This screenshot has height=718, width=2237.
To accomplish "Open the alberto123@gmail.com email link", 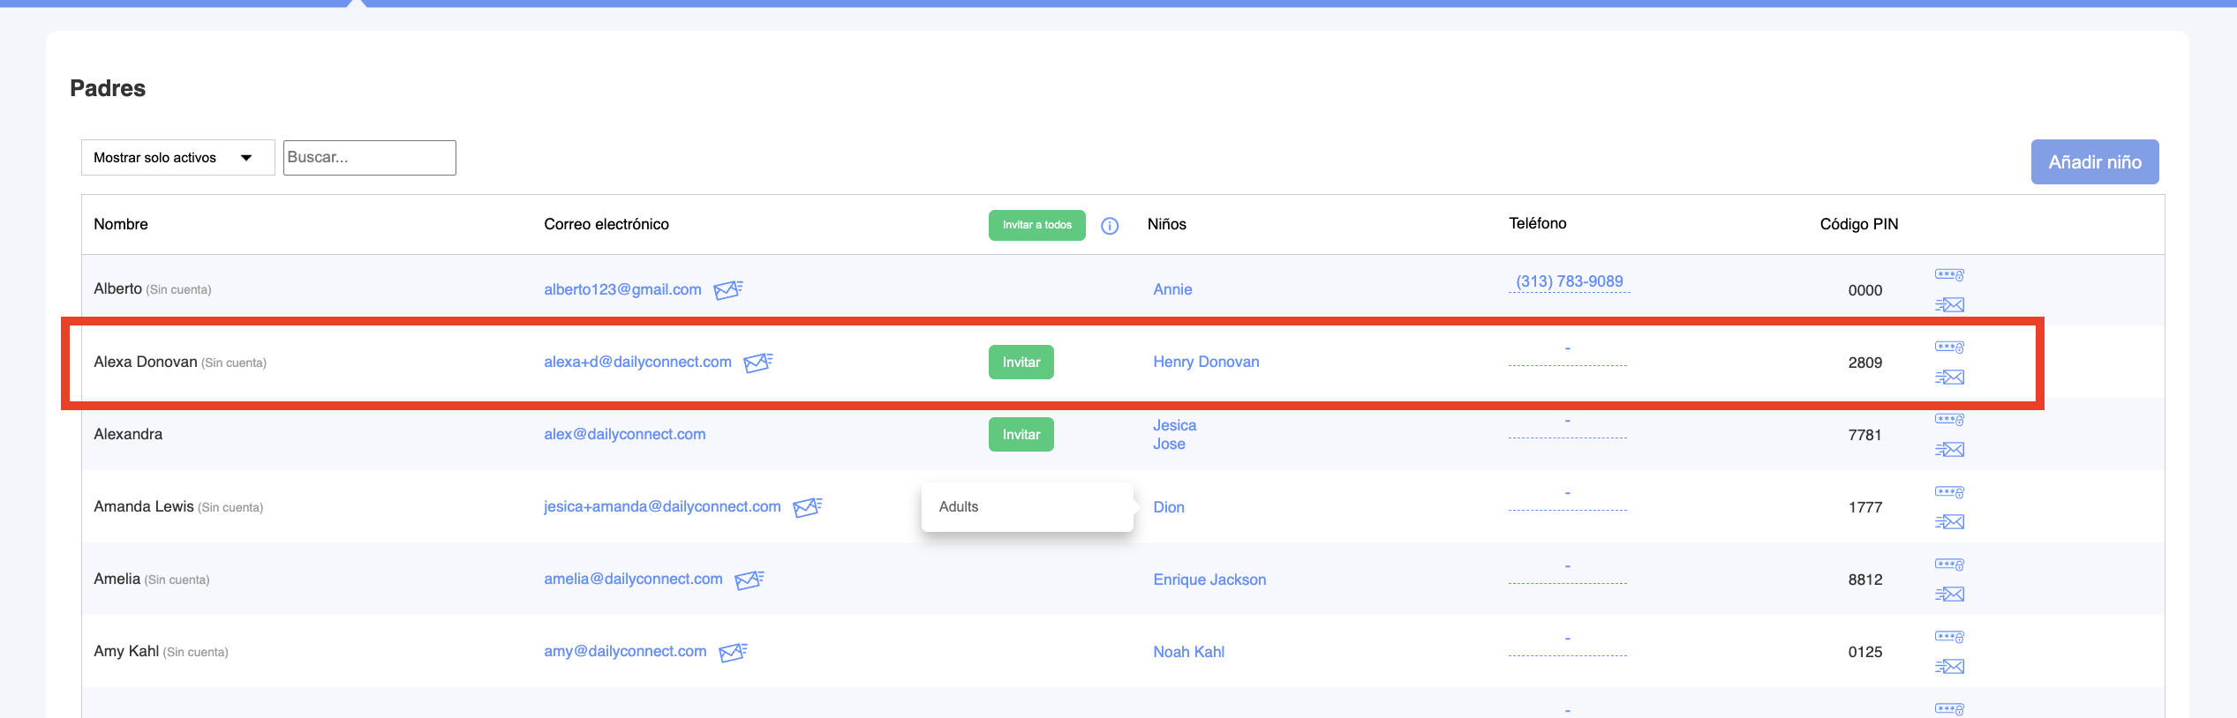I will 622,289.
